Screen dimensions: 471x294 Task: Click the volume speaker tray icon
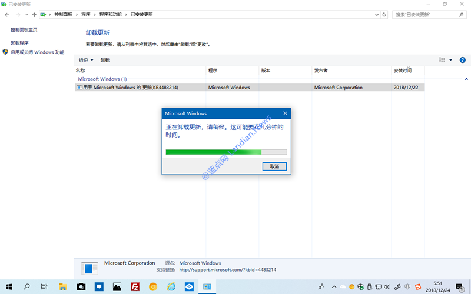tap(387, 287)
